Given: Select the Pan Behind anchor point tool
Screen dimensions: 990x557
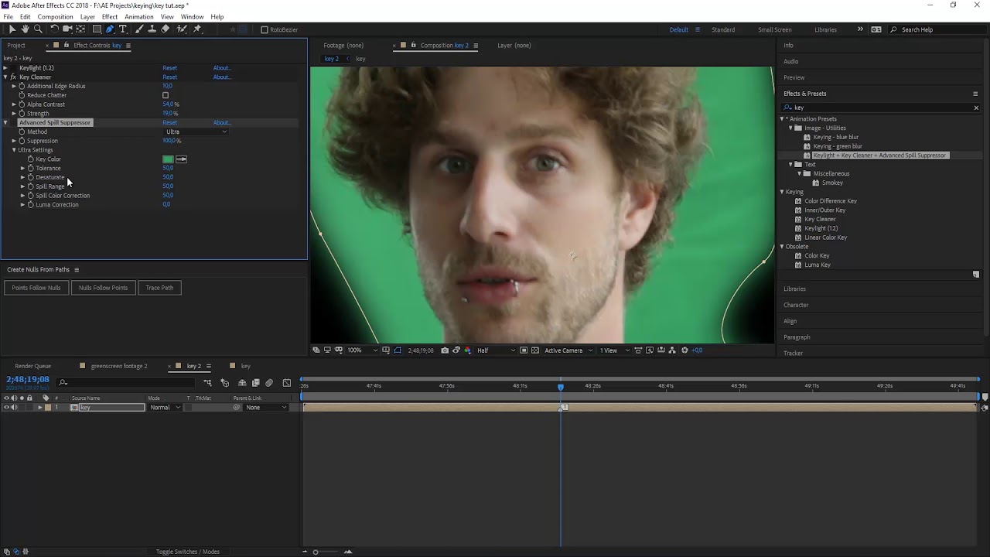Looking at the screenshot, I should coord(80,29).
